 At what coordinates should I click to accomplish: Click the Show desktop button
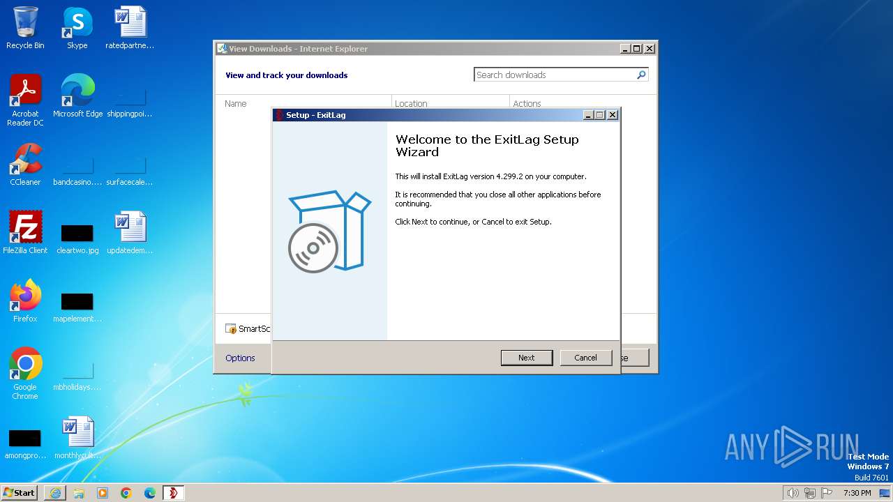885,493
